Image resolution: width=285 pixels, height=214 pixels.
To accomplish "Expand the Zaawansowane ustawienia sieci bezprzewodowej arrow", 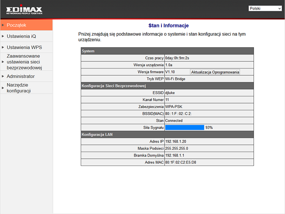I will pos(3,62).
